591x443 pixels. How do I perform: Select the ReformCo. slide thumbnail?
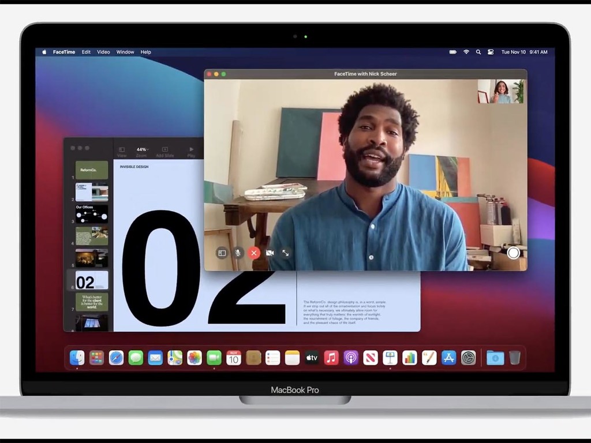pyautogui.click(x=92, y=170)
